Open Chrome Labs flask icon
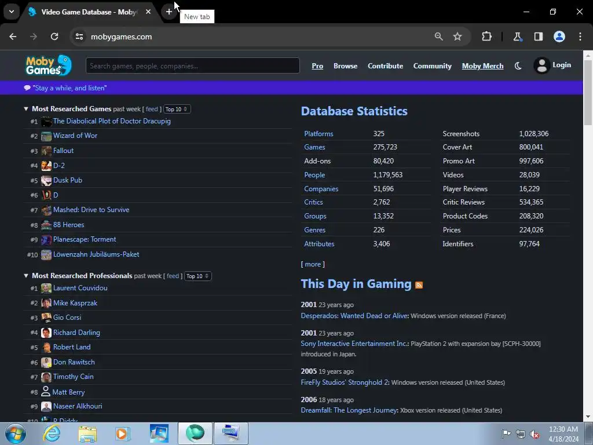593x445 pixels. pos(517,37)
